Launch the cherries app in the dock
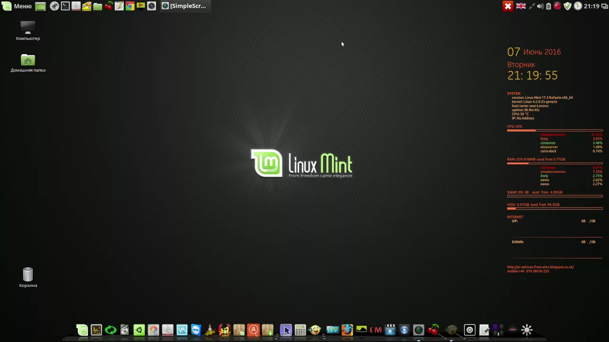This screenshot has width=609, height=342. 433,330
